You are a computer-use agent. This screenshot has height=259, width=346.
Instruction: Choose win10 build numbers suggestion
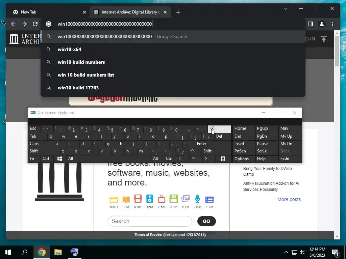[x=173, y=62]
